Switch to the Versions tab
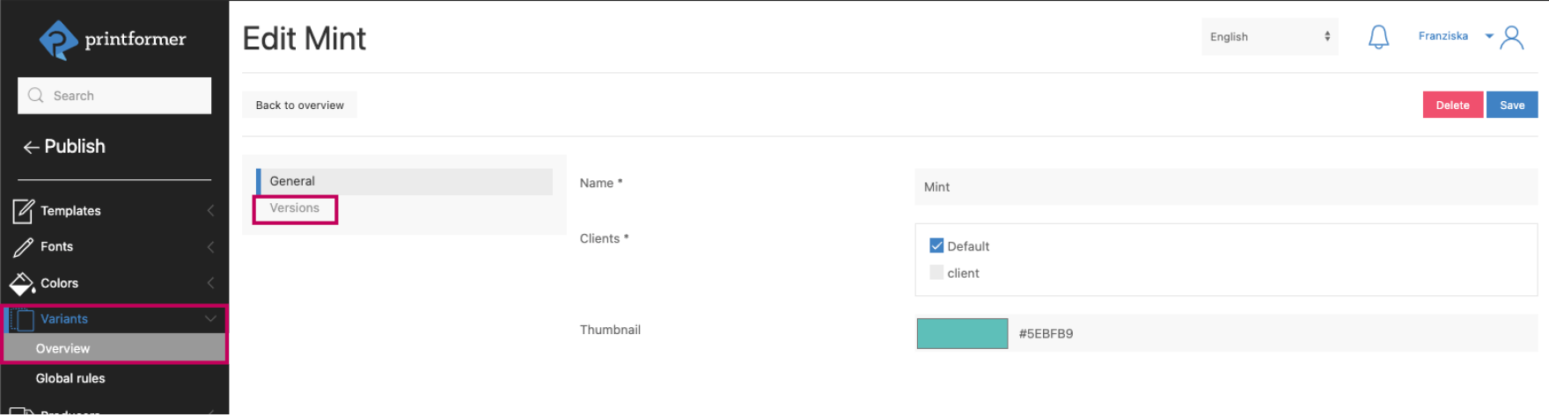This screenshot has width=1549, height=415. point(295,208)
